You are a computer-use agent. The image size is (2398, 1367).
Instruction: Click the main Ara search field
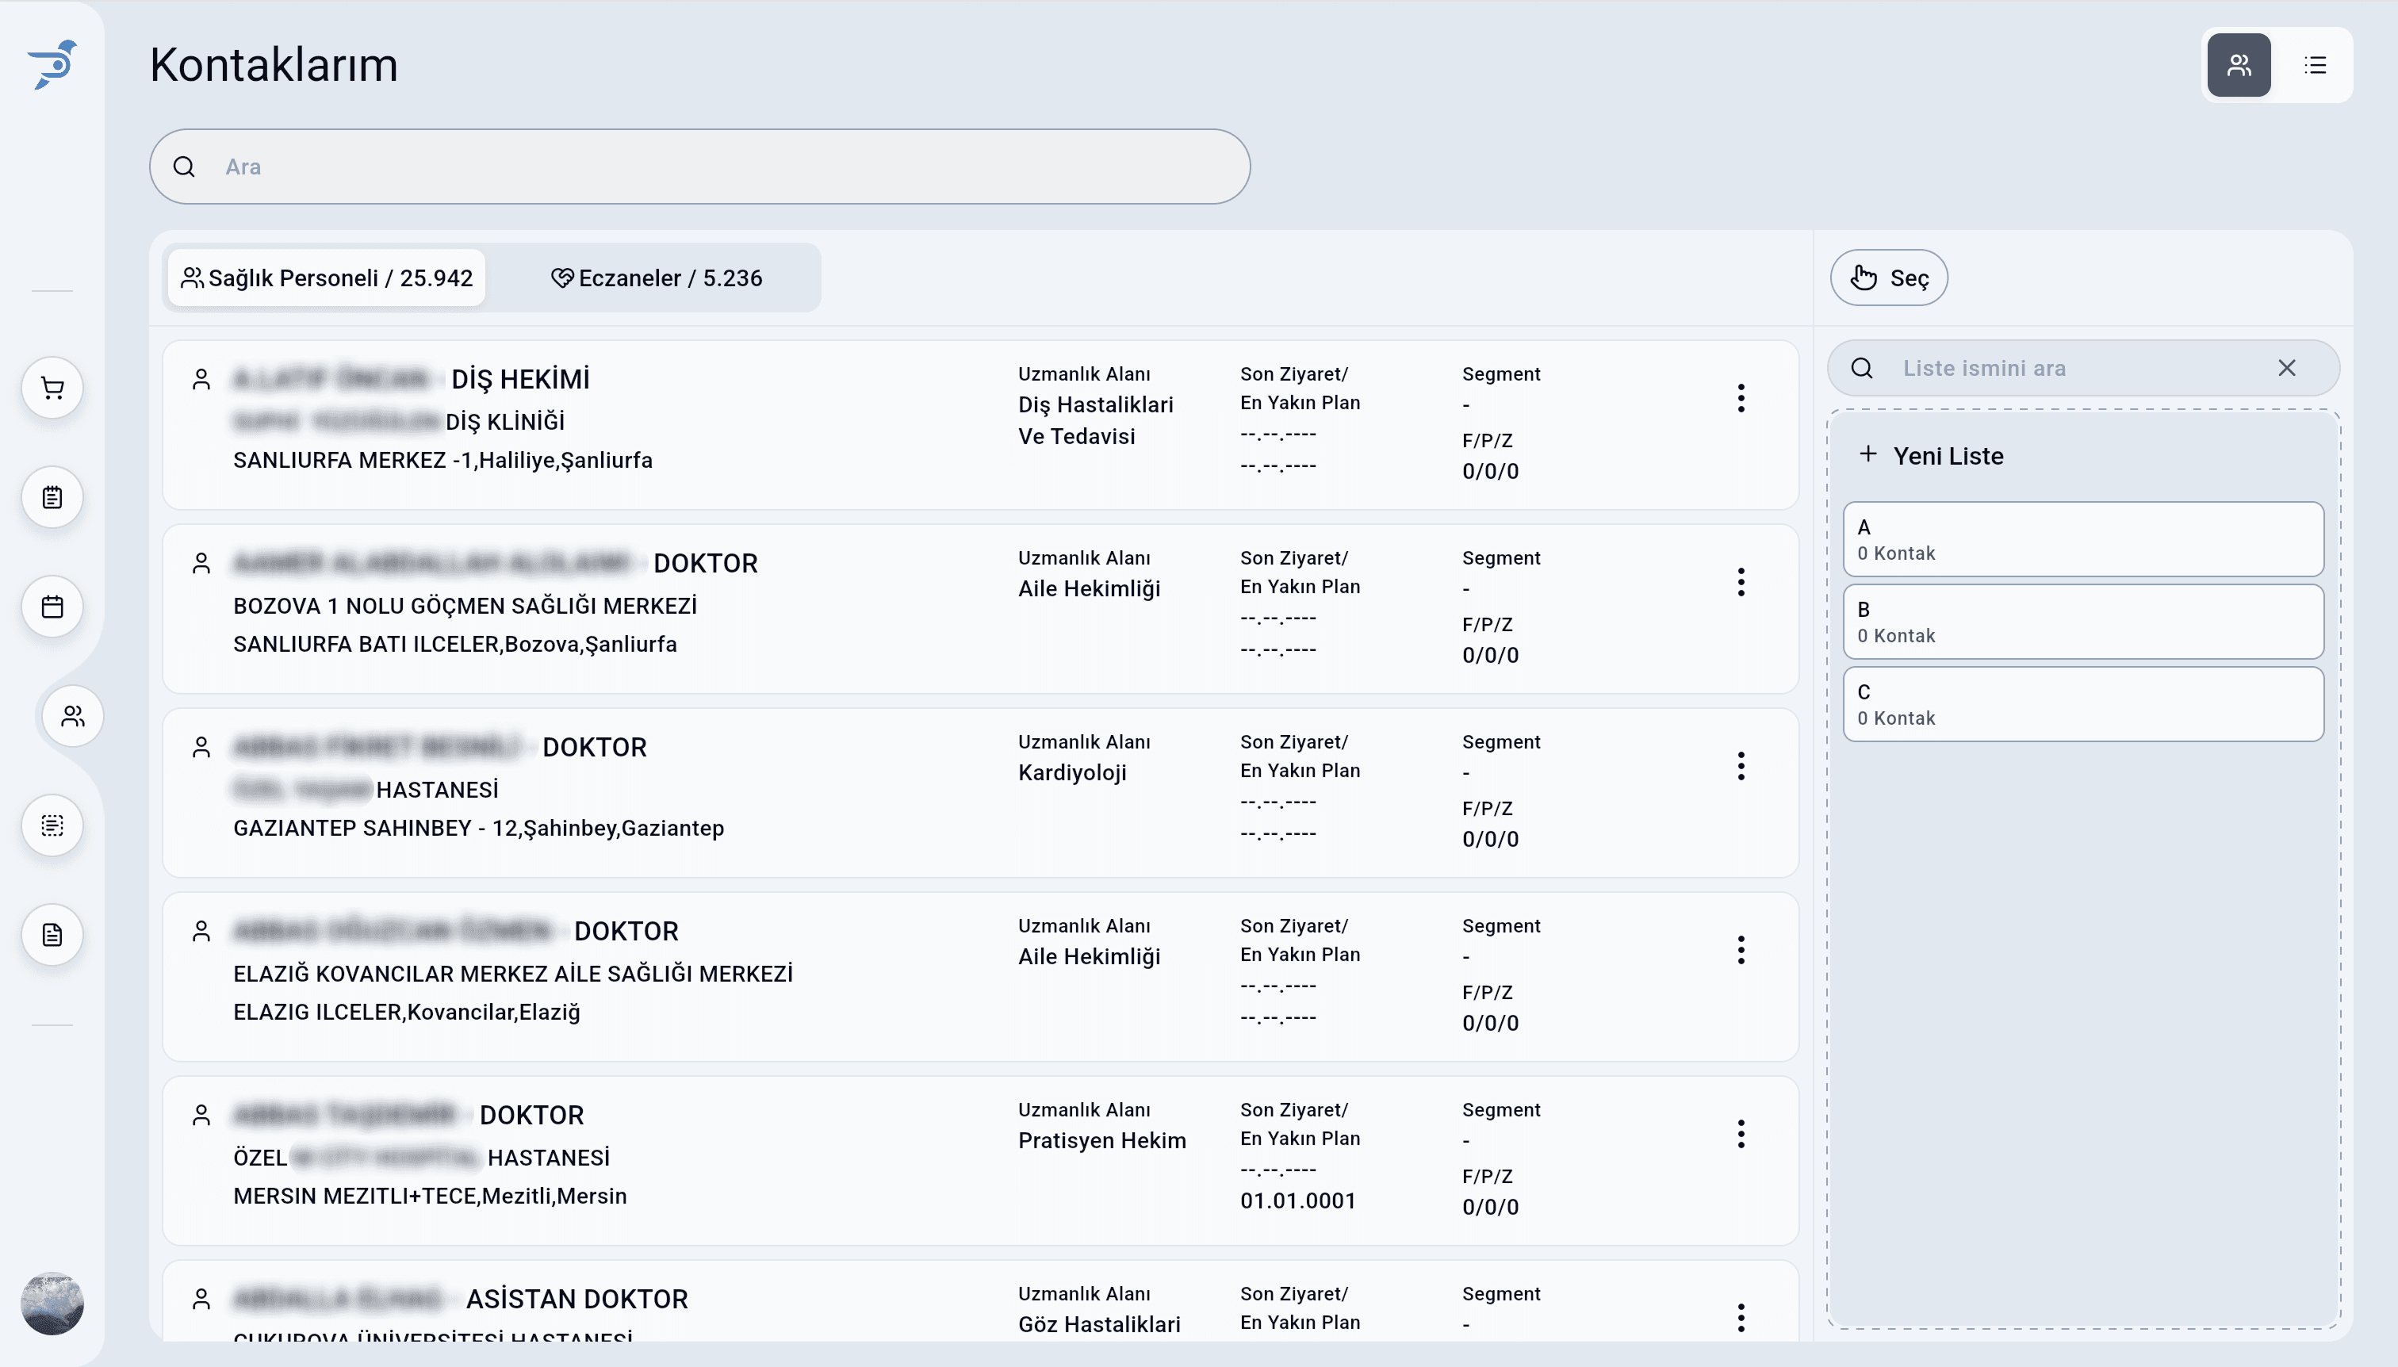699,167
